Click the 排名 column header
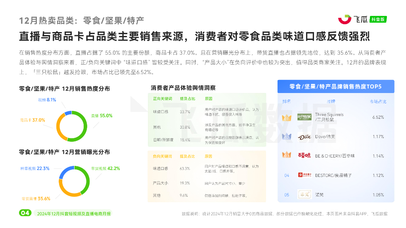406x228 pixels. point(286,102)
